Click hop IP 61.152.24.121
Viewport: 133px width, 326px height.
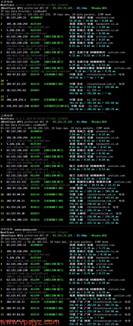click(16, 207)
